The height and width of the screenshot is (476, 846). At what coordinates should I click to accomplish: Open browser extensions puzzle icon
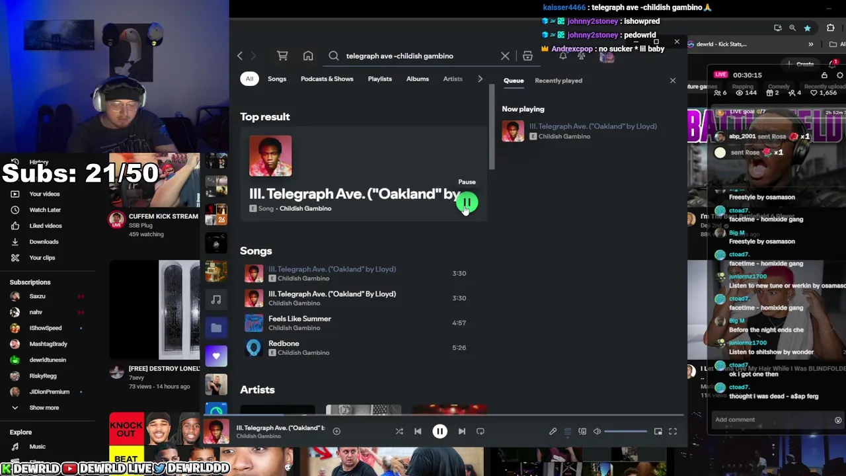(x=831, y=28)
